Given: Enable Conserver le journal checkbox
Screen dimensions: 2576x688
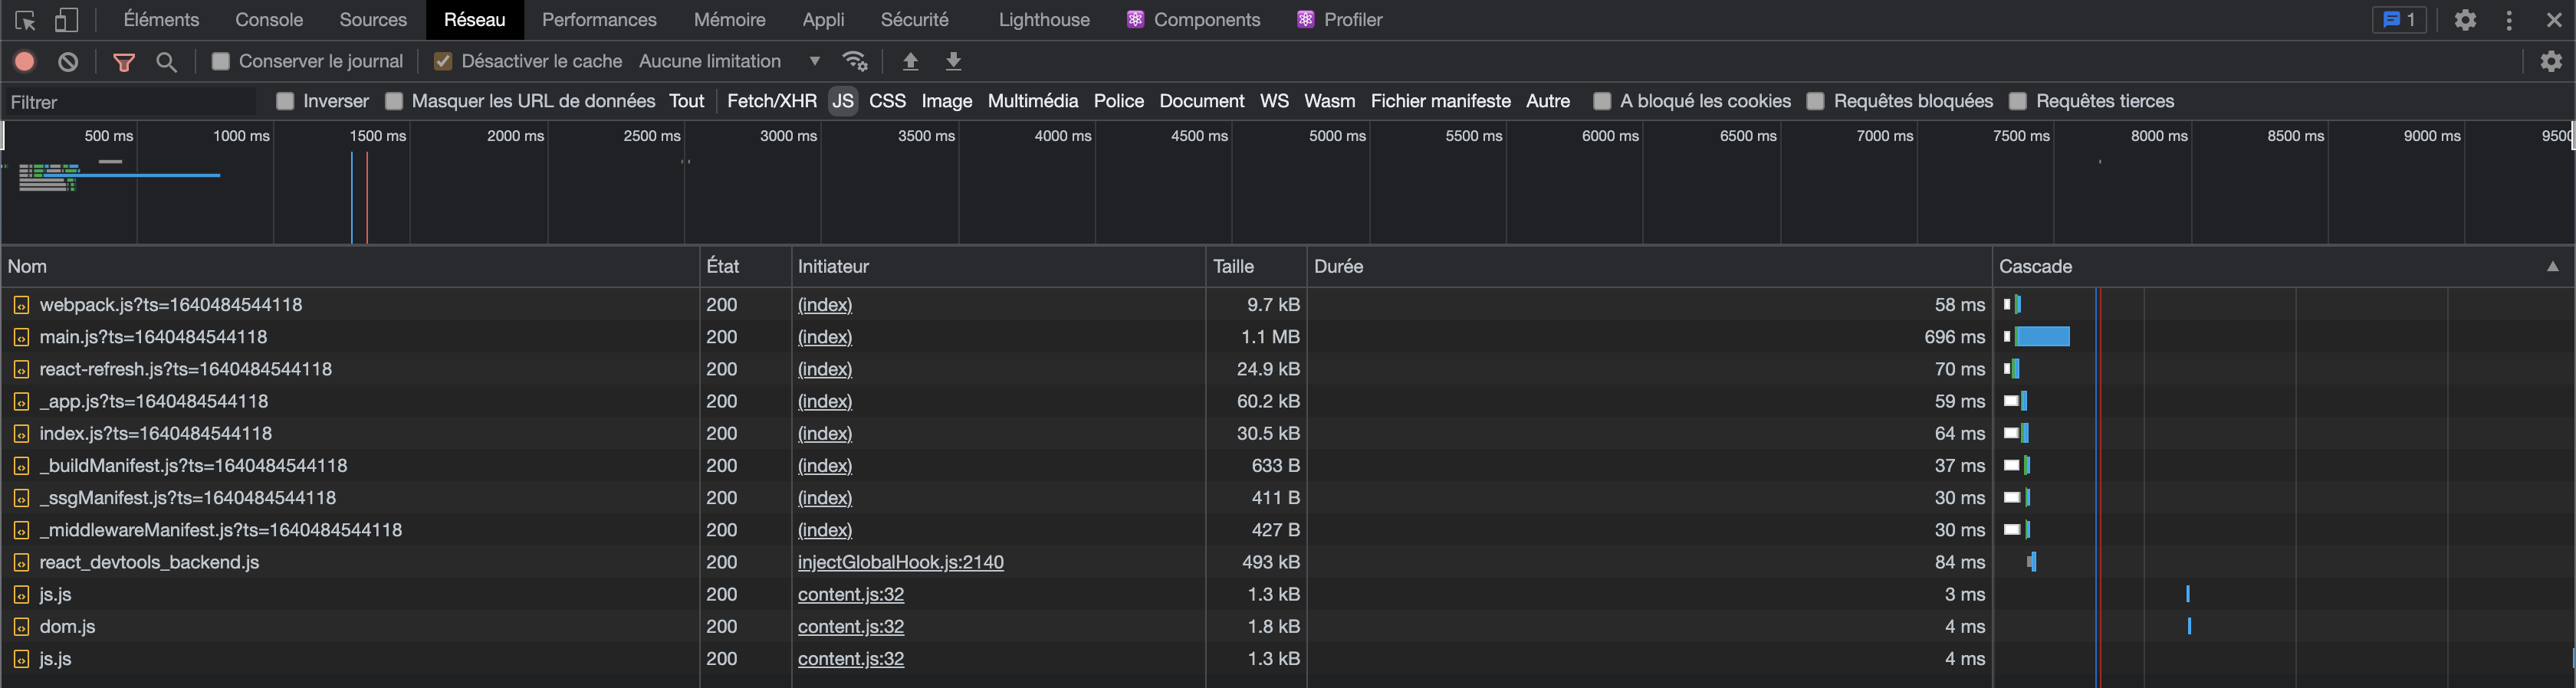Looking at the screenshot, I should [221, 61].
